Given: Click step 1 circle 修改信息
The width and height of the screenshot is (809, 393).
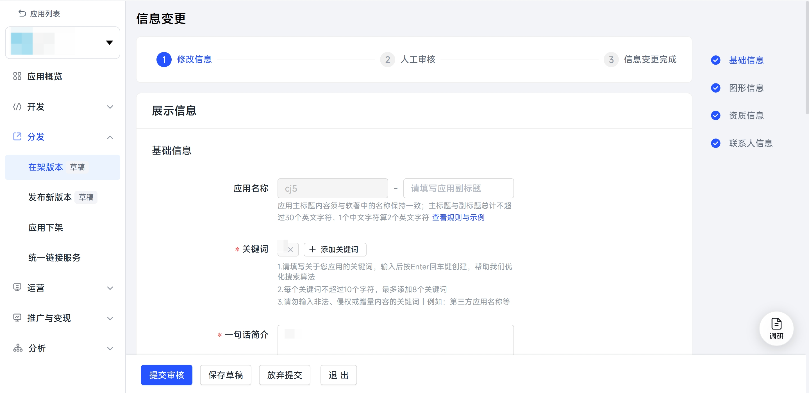Looking at the screenshot, I should pyautogui.click(x=164, y=60).
